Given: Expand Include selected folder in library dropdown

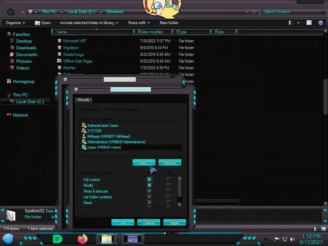Looking at the screenshot, I should [89, 23].
